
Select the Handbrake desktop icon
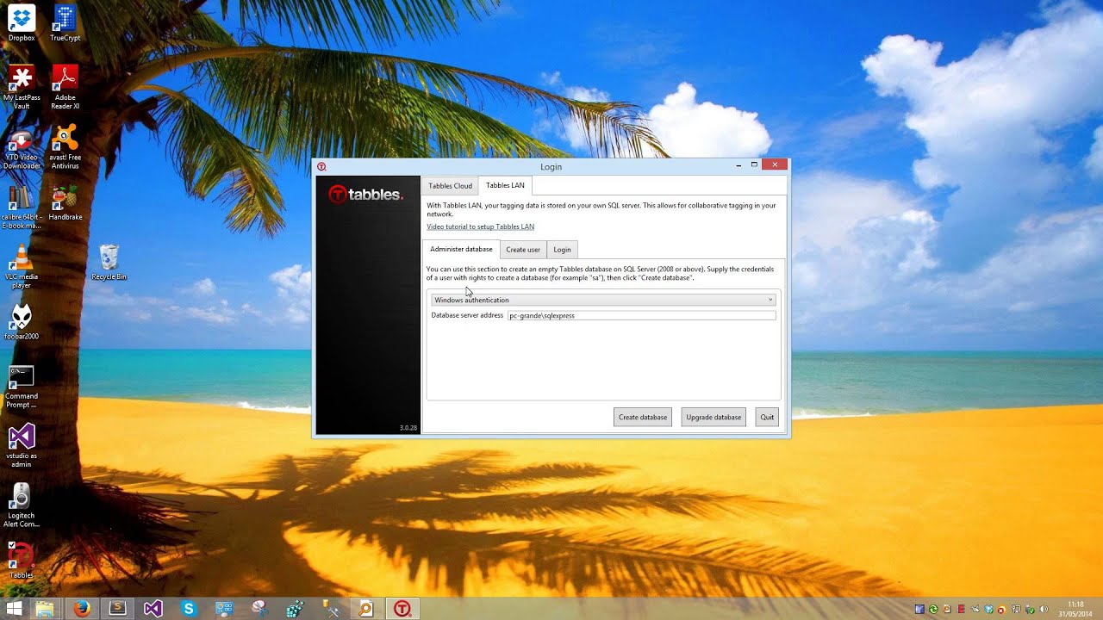[65, 202]
